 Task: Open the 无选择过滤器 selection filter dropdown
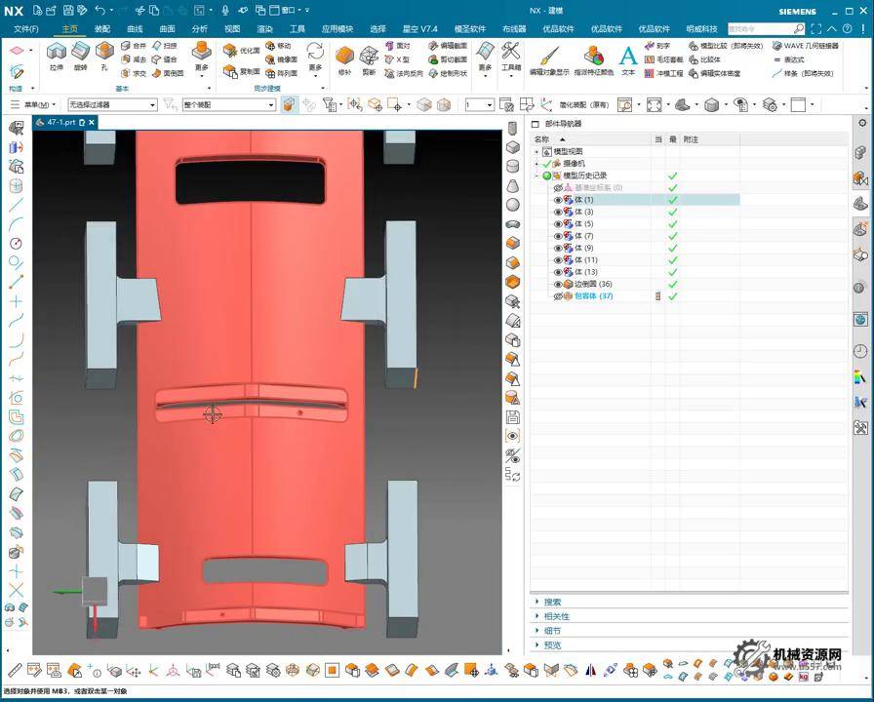click(x=112, y=104)
